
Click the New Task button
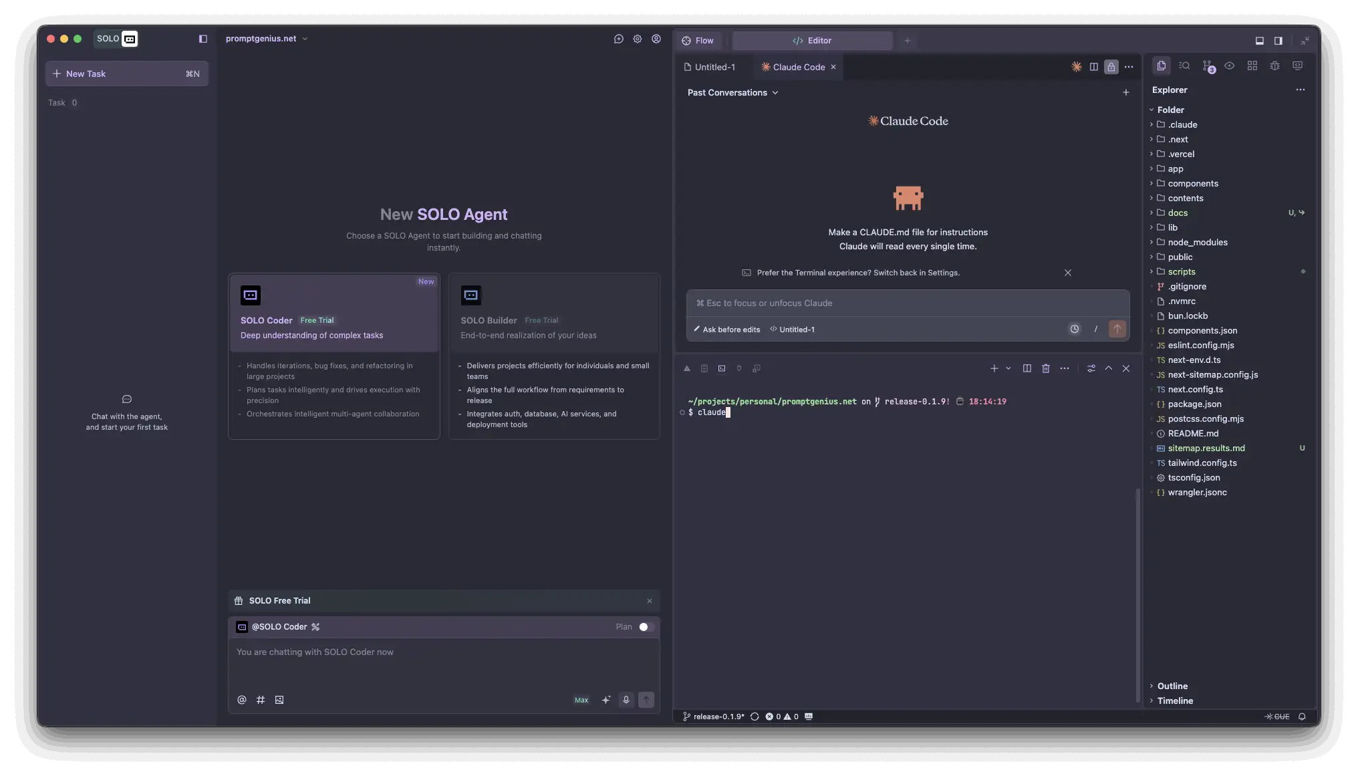pyautogui.click(x=127, y=74)
